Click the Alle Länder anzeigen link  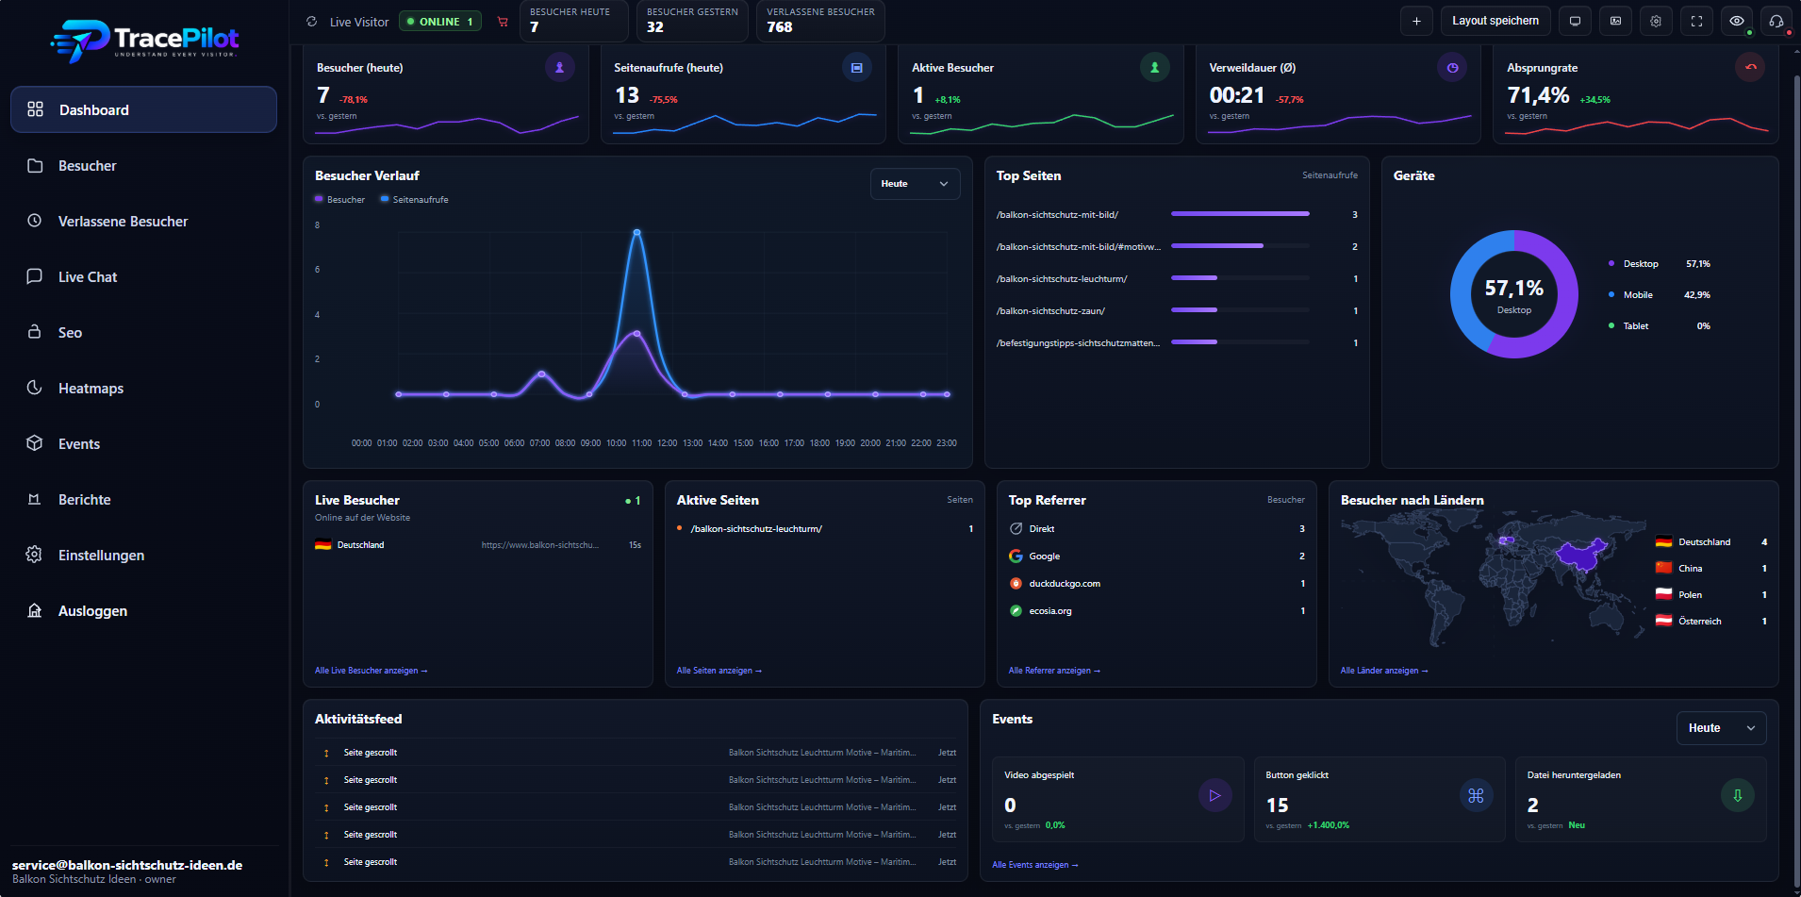point(1384,671)
